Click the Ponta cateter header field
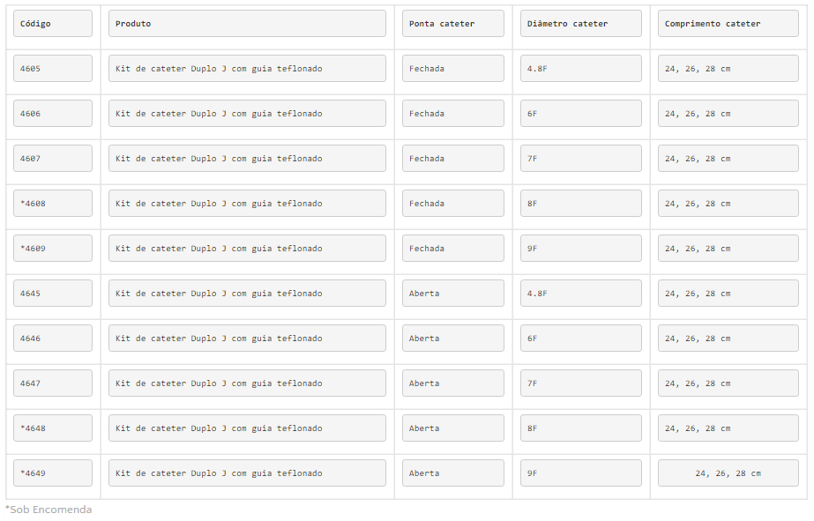The width and height of the screenshot is (814, 521). (453, 24)
